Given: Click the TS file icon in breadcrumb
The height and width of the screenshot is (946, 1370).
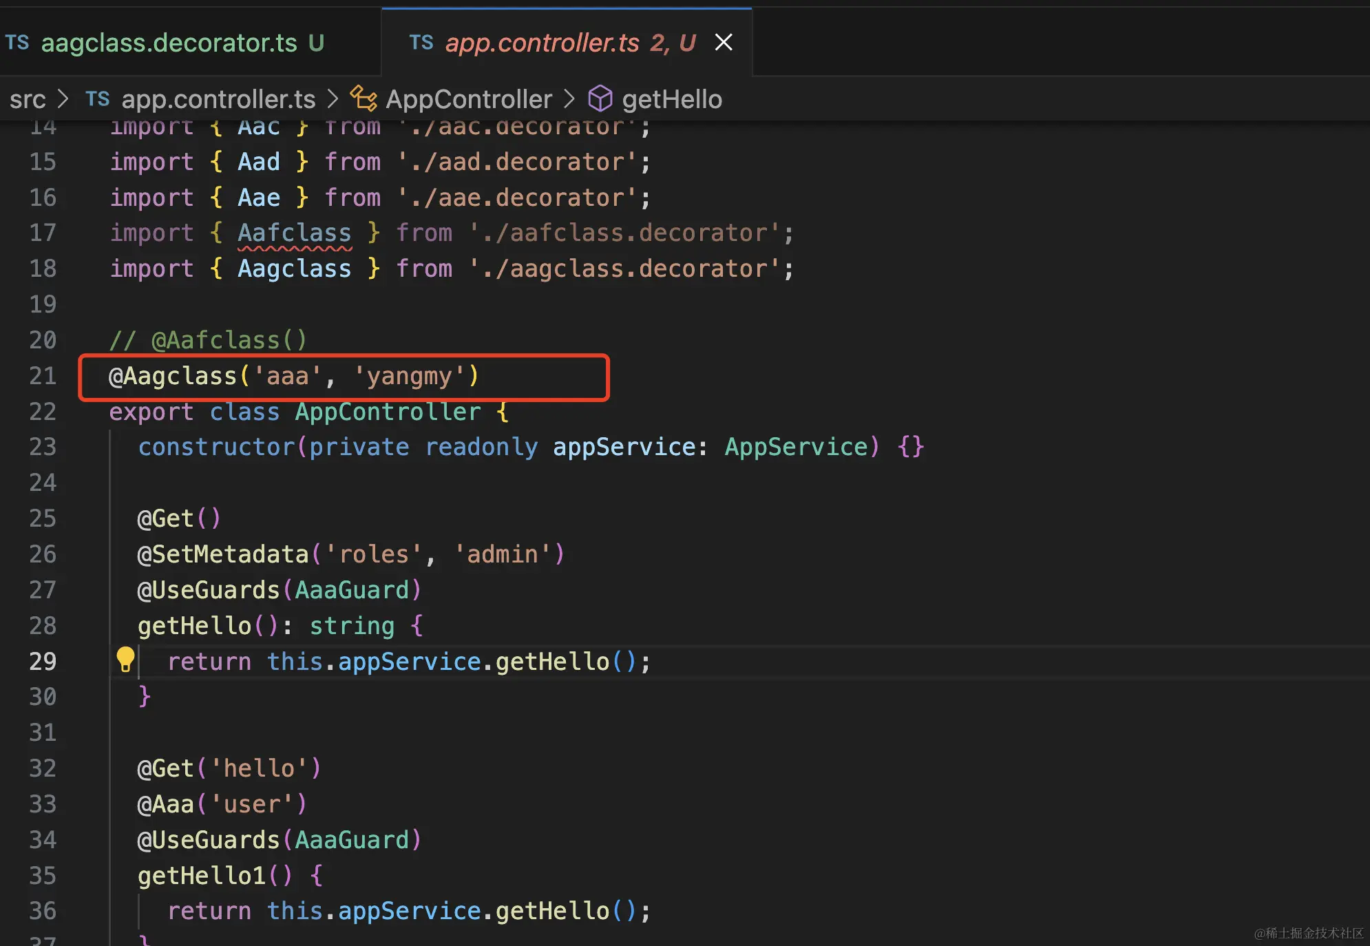Looking at the screenshot, I should tap(97, 99).
